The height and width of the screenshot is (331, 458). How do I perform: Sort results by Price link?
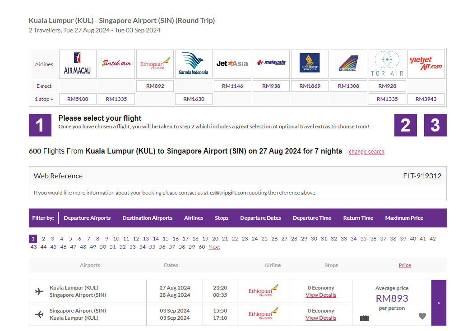click(x=405, y=265)
